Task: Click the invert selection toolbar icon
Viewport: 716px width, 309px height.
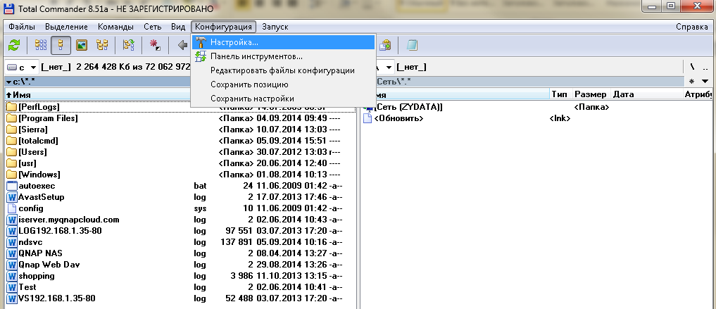Action: pyautogui.click(x=129, y=45)
